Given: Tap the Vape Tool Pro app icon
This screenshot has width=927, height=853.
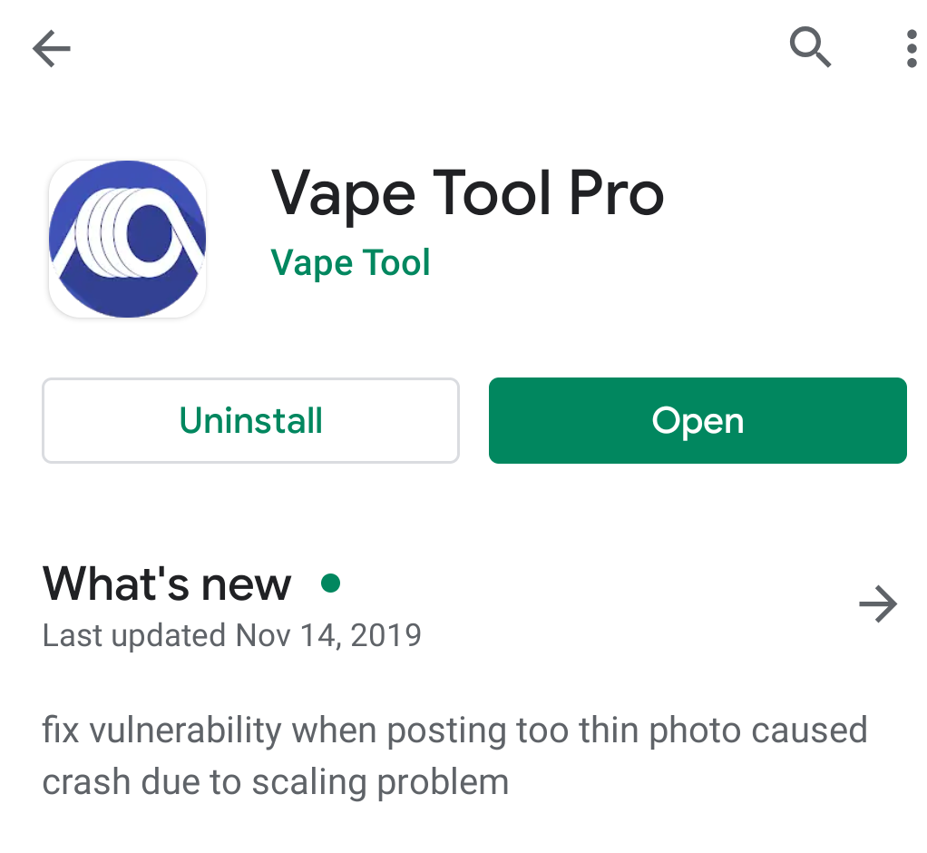Looking at the screenshot, I should [x=127, y=239].
